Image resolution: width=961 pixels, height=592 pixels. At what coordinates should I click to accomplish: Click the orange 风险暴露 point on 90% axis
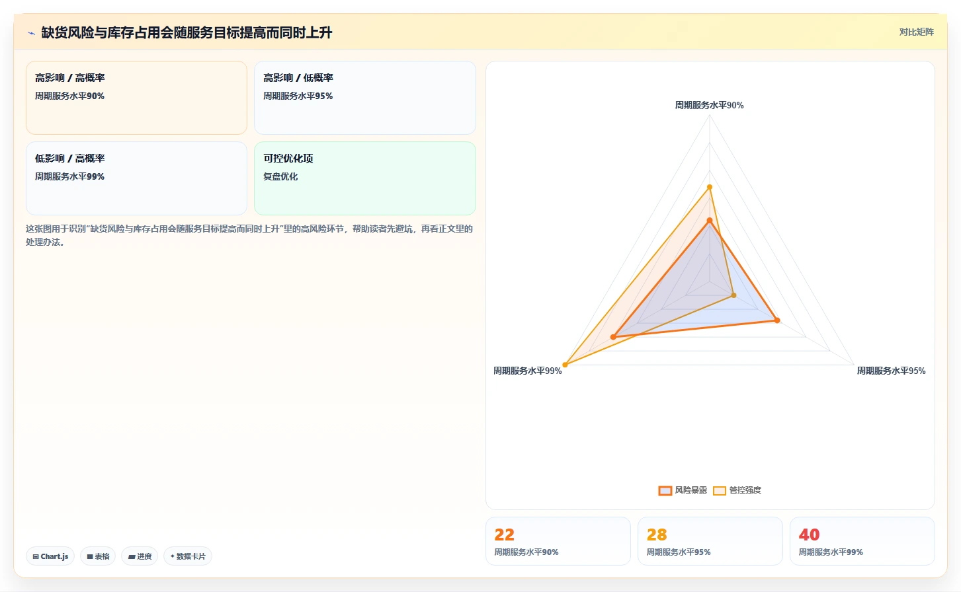tap(710, 221)
